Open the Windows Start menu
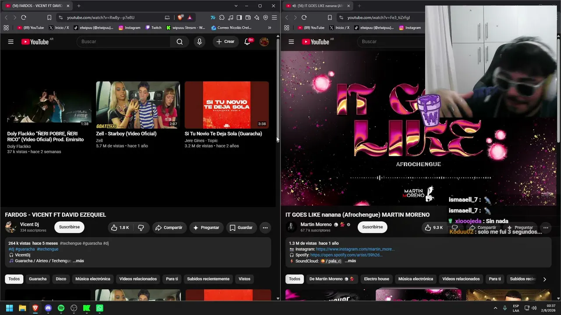This screenshot has width=561, height=315. (x=9, y=308)
